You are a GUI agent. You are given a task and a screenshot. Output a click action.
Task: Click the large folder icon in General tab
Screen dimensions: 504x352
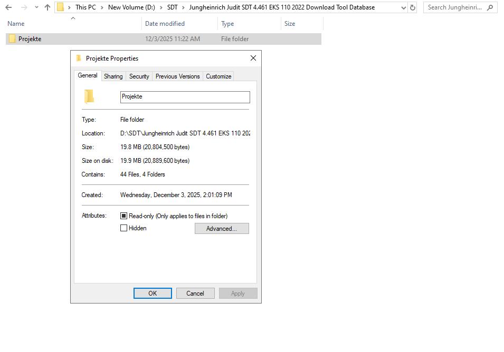[89, 96]
